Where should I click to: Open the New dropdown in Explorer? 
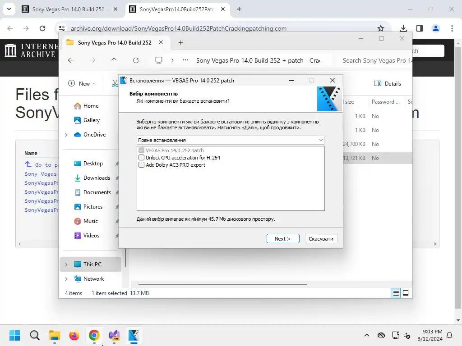[x=82, y=83]
